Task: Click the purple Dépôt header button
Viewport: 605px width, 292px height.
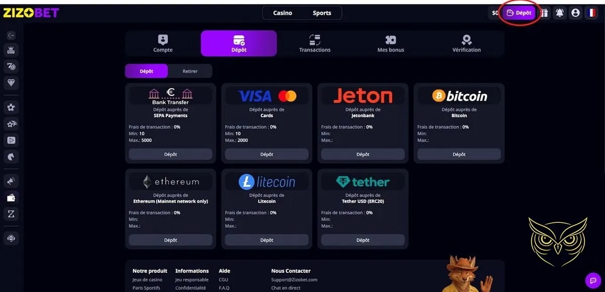Action: pos(519,13)
